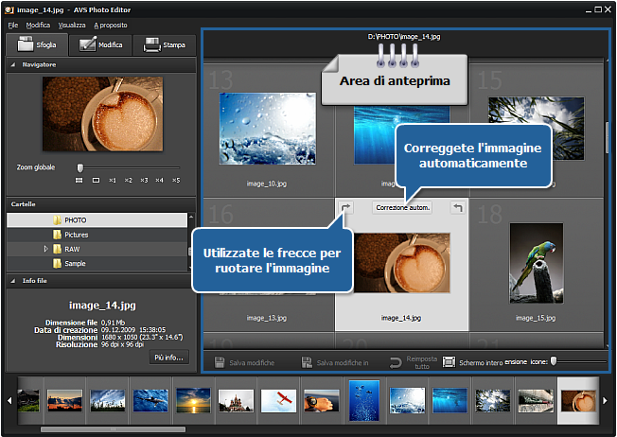Rotate image_14 with the top-right arrow
This screenshot has width=617, height=437.
tap(458, 207)
